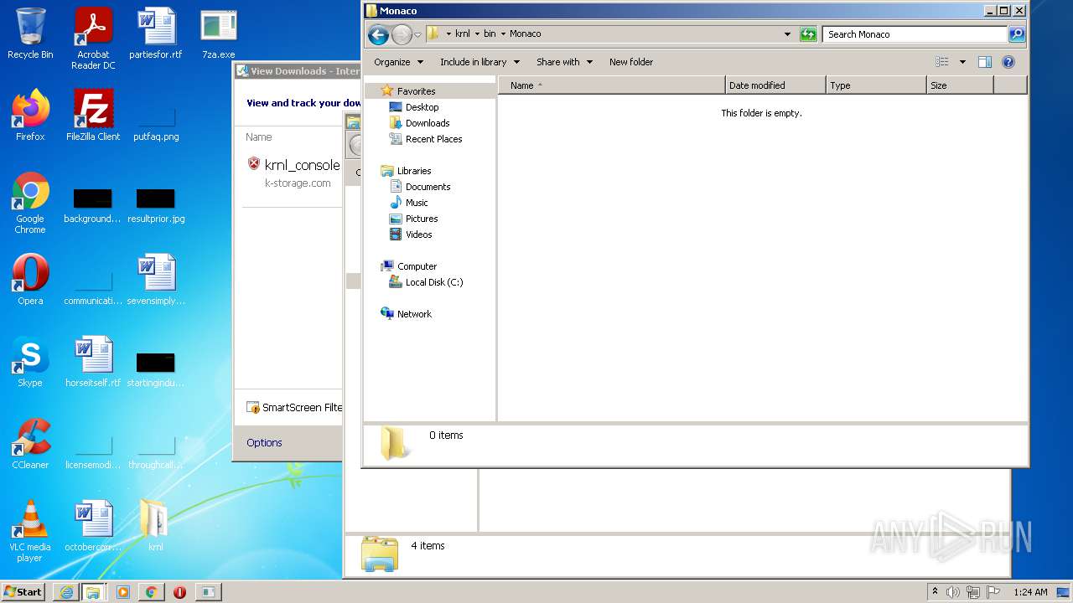
Task: Click the search magnifier icon
Action: (1017, 34)
